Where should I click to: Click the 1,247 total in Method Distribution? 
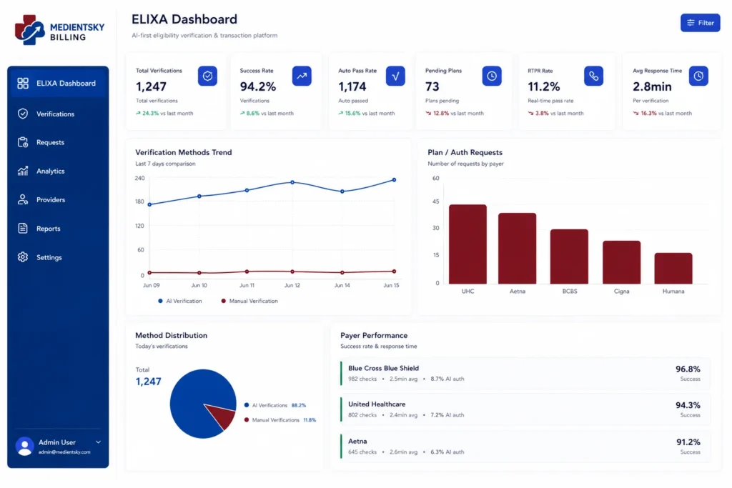coord(149,382)
